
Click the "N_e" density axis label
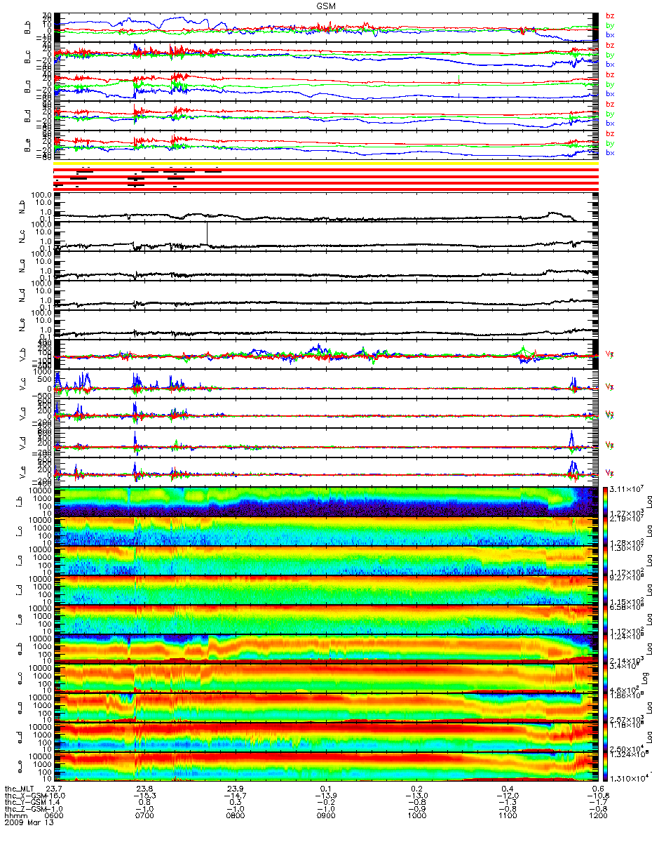[x=22, y=326]
